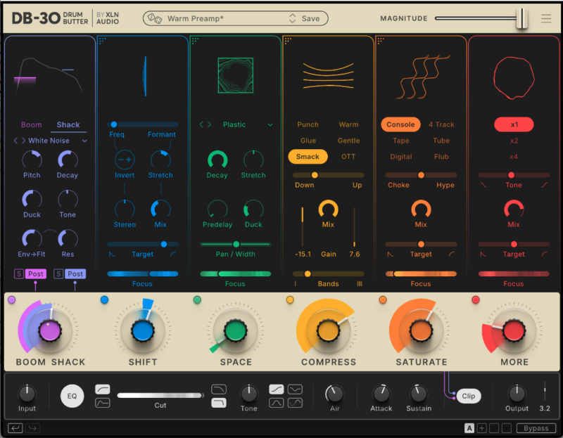This screenshot has width=563, height=438.
Task: Select the Shack tab
Action: pos(68,124)
